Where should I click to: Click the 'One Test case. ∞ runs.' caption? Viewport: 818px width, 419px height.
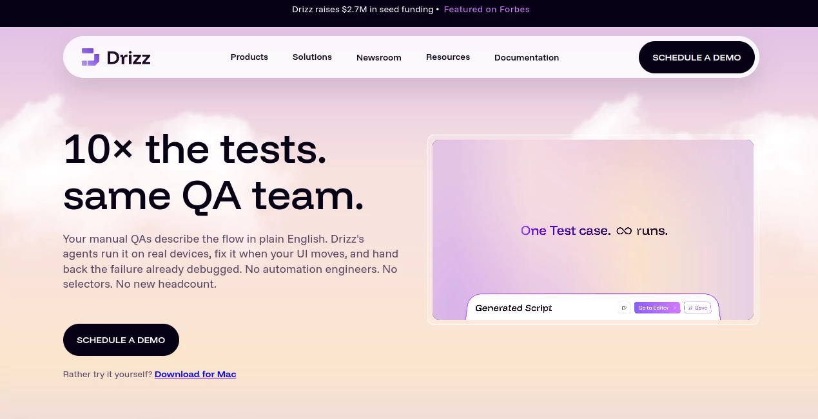point(594,230)
